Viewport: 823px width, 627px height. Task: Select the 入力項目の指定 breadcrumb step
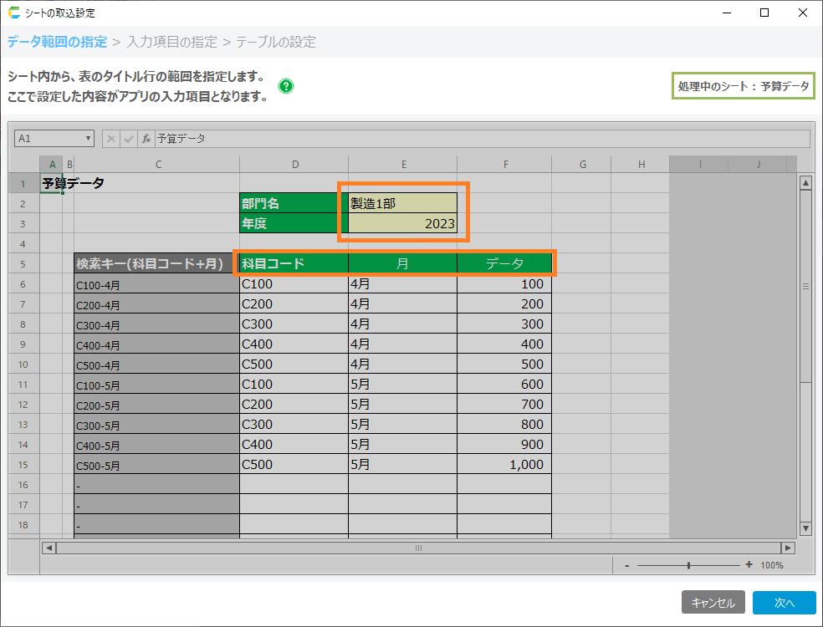point(172,42)
